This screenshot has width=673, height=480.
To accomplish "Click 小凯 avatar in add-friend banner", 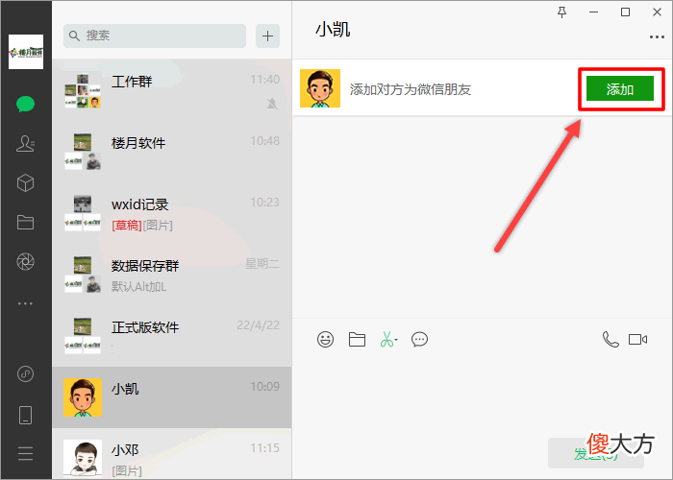I will pyautogui.click(x=320, y=88).
